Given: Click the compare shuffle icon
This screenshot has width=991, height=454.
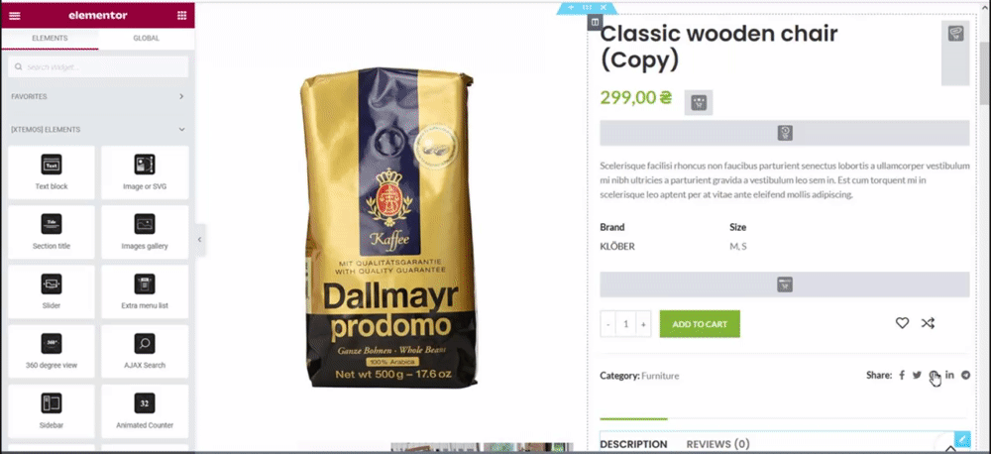Looking at the screenshot, I should tap(928, 323).
